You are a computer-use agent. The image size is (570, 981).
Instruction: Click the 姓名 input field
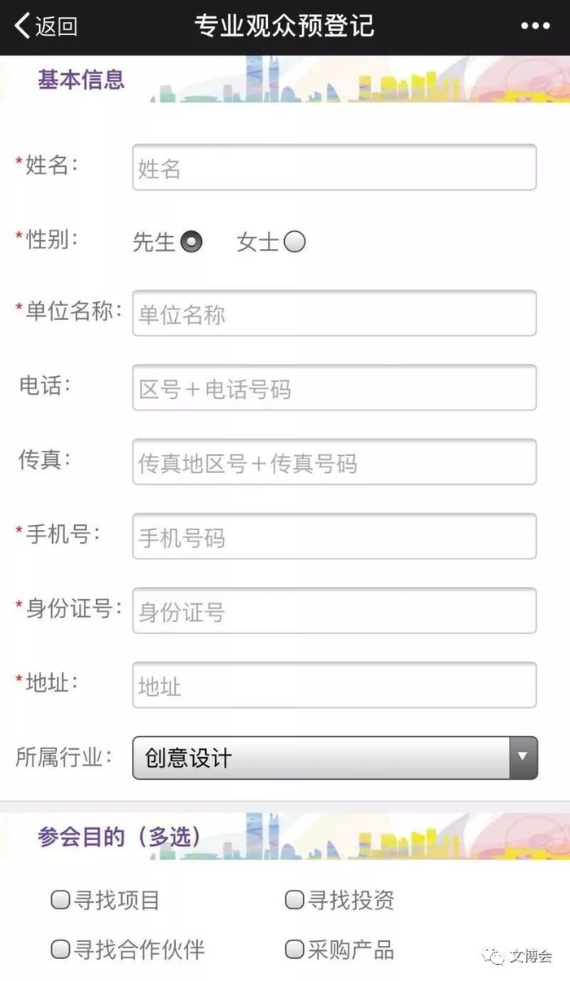[334, 168]
